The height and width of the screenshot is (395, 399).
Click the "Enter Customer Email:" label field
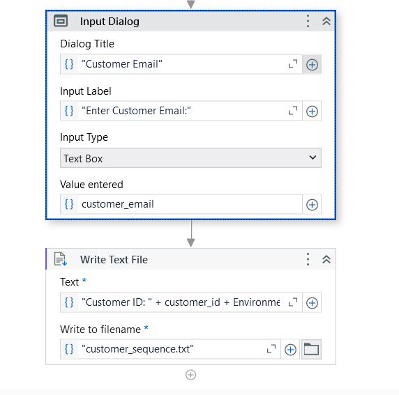(x=182, y=111)
